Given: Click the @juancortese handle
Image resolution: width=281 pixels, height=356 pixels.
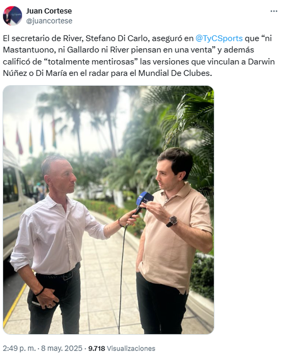Looking at the screenshot, I should click(x=49, y=21).
